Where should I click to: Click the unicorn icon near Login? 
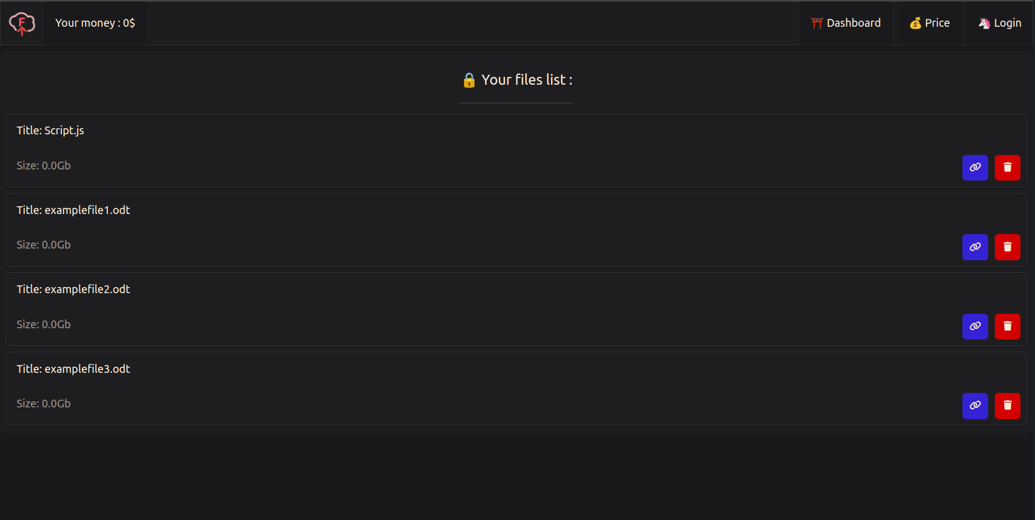tap(983, 23)
